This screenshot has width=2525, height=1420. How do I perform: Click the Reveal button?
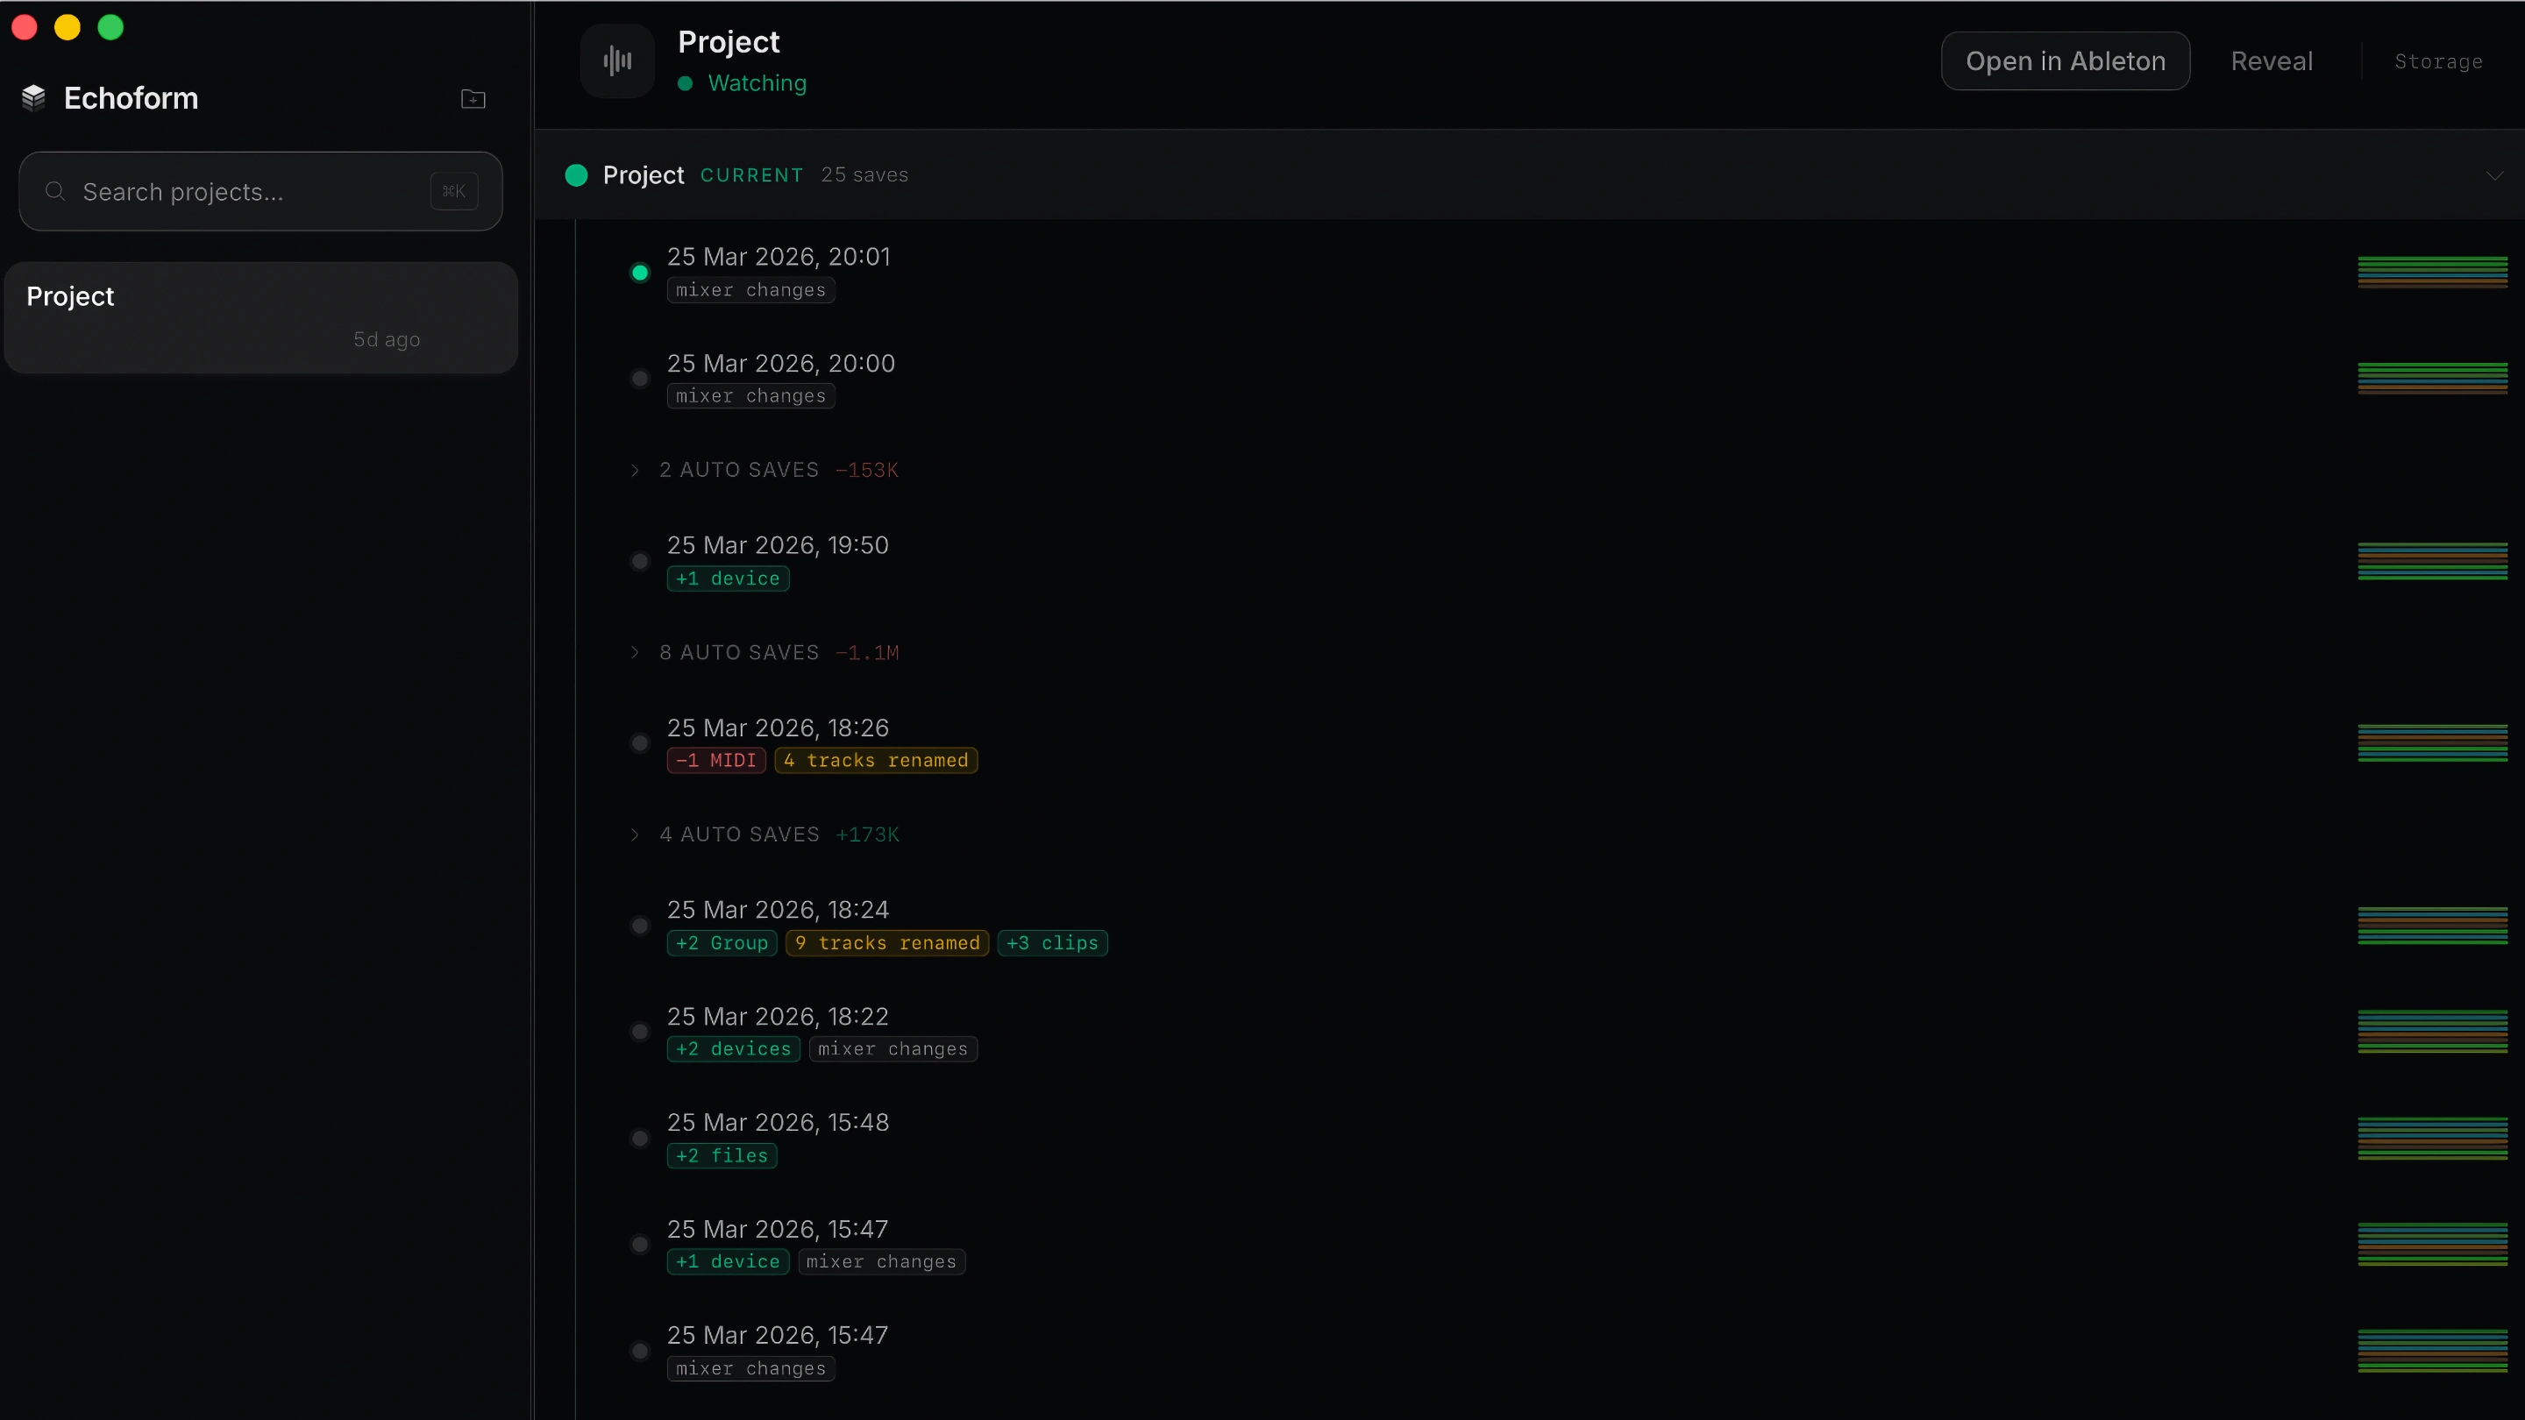pos(2271,60)
